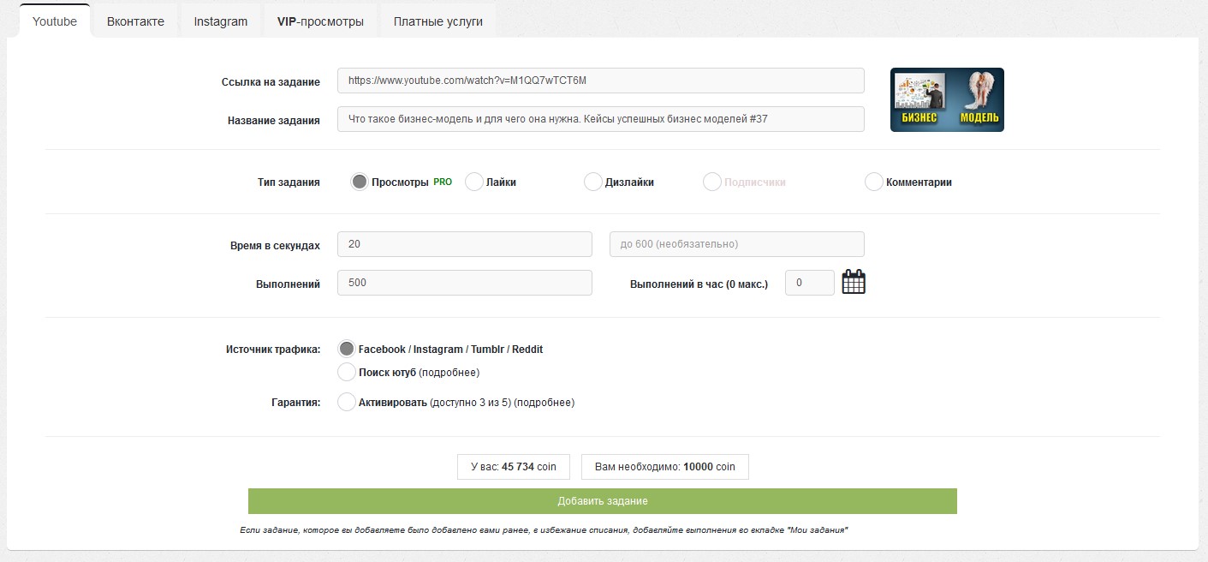
Task: Open the Платные услуги tab
Action: pos(437,21)
